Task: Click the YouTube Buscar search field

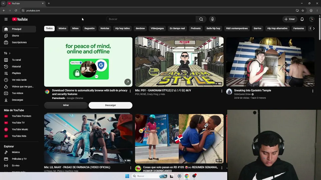Action: pos(151,19)
